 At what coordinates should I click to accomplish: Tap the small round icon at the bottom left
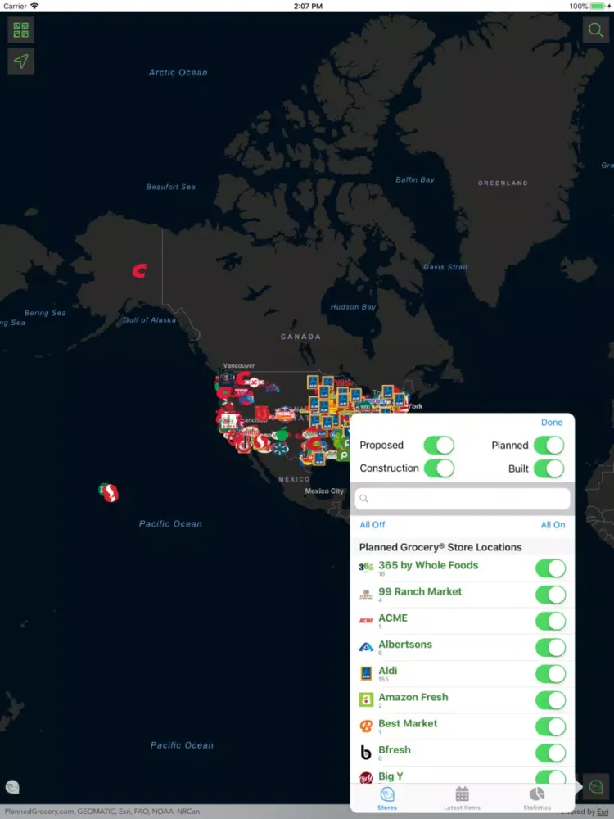12,786
